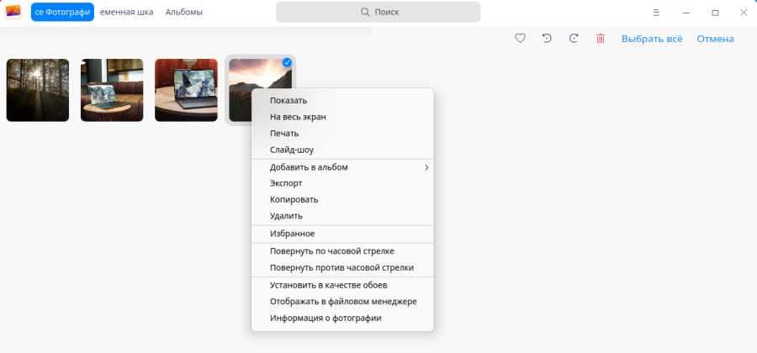Select the forest sunlight photo thumbnail
This screenshot has width=757, height=353.
click(38, 90)
